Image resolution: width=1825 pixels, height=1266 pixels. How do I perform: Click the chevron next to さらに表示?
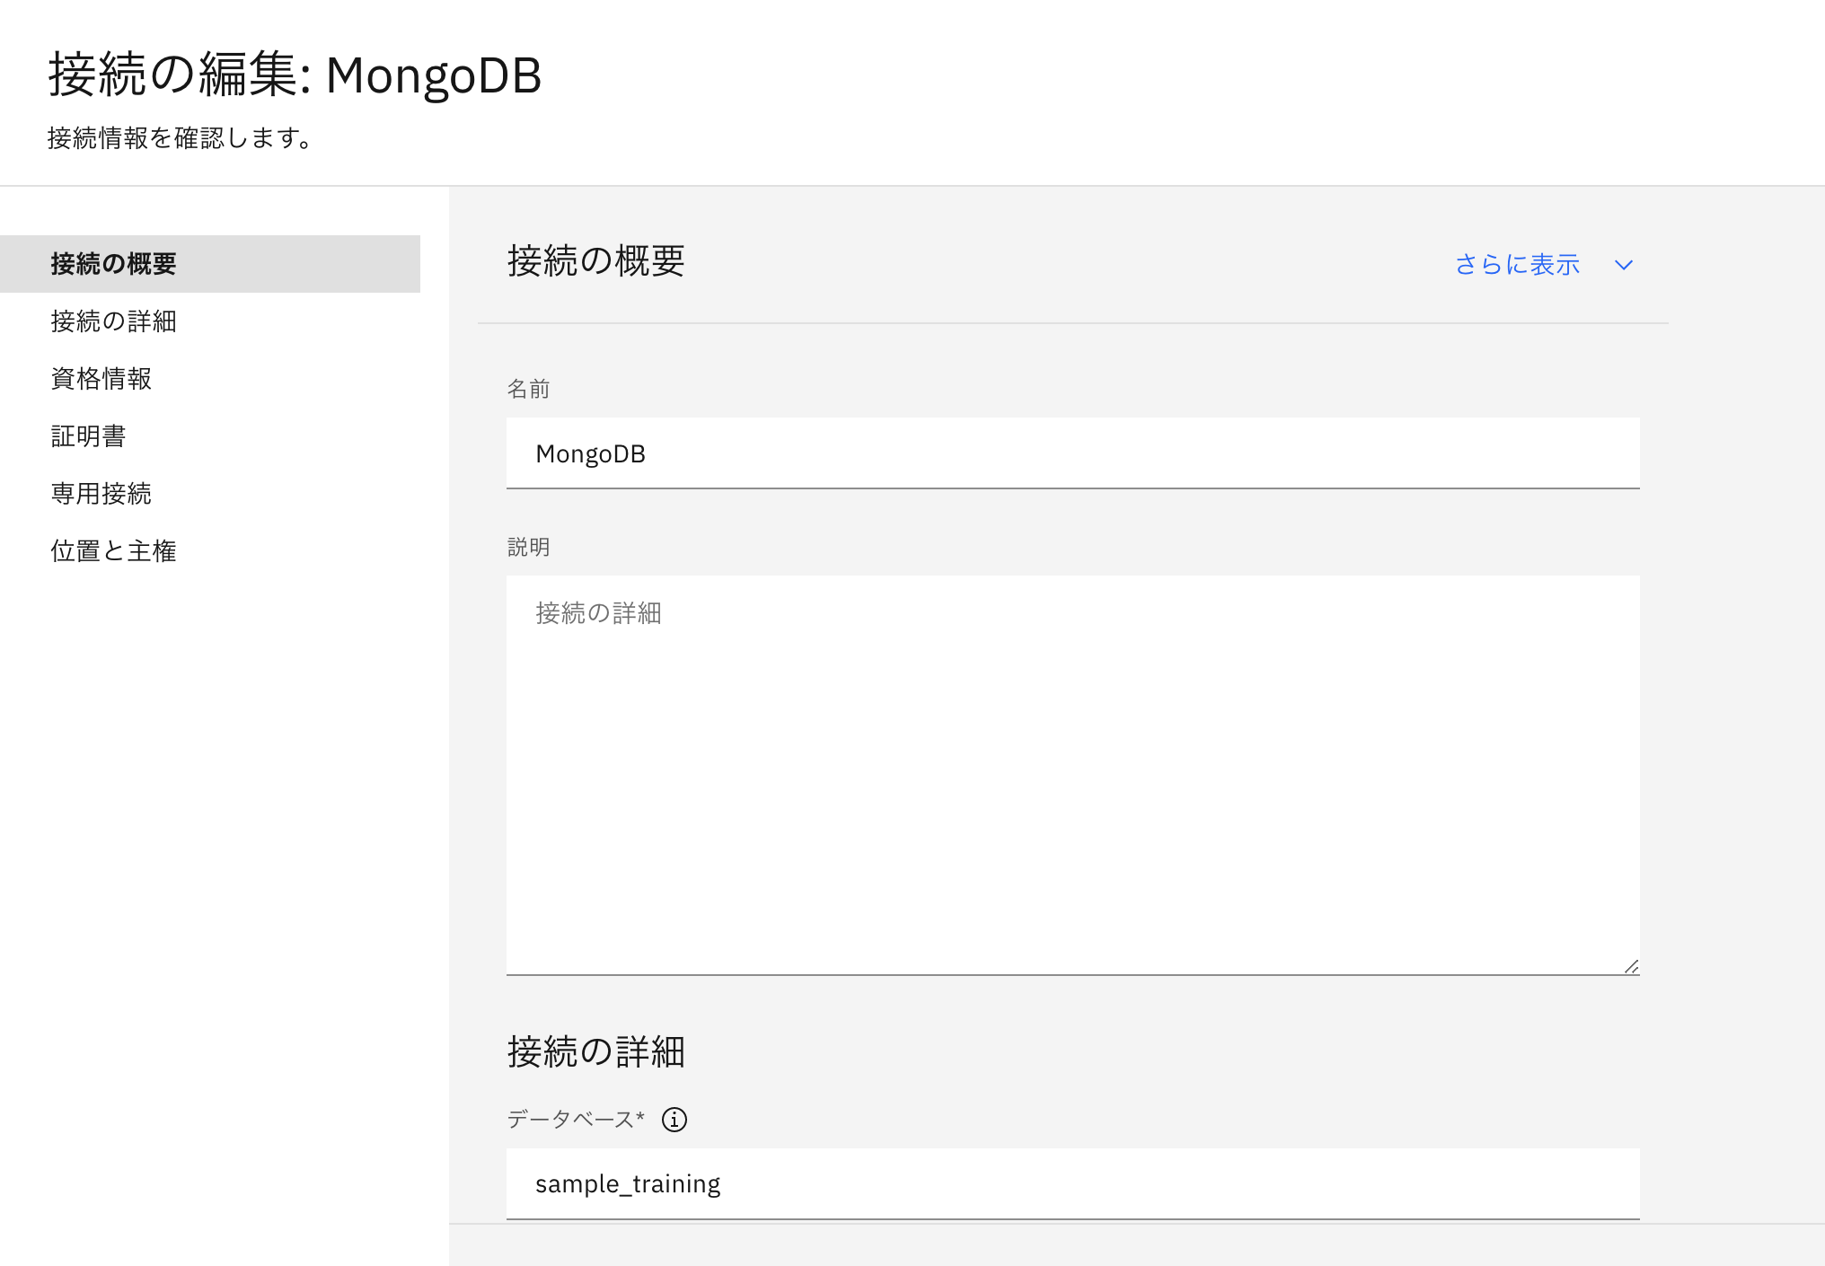click(x=1623, y=265)
